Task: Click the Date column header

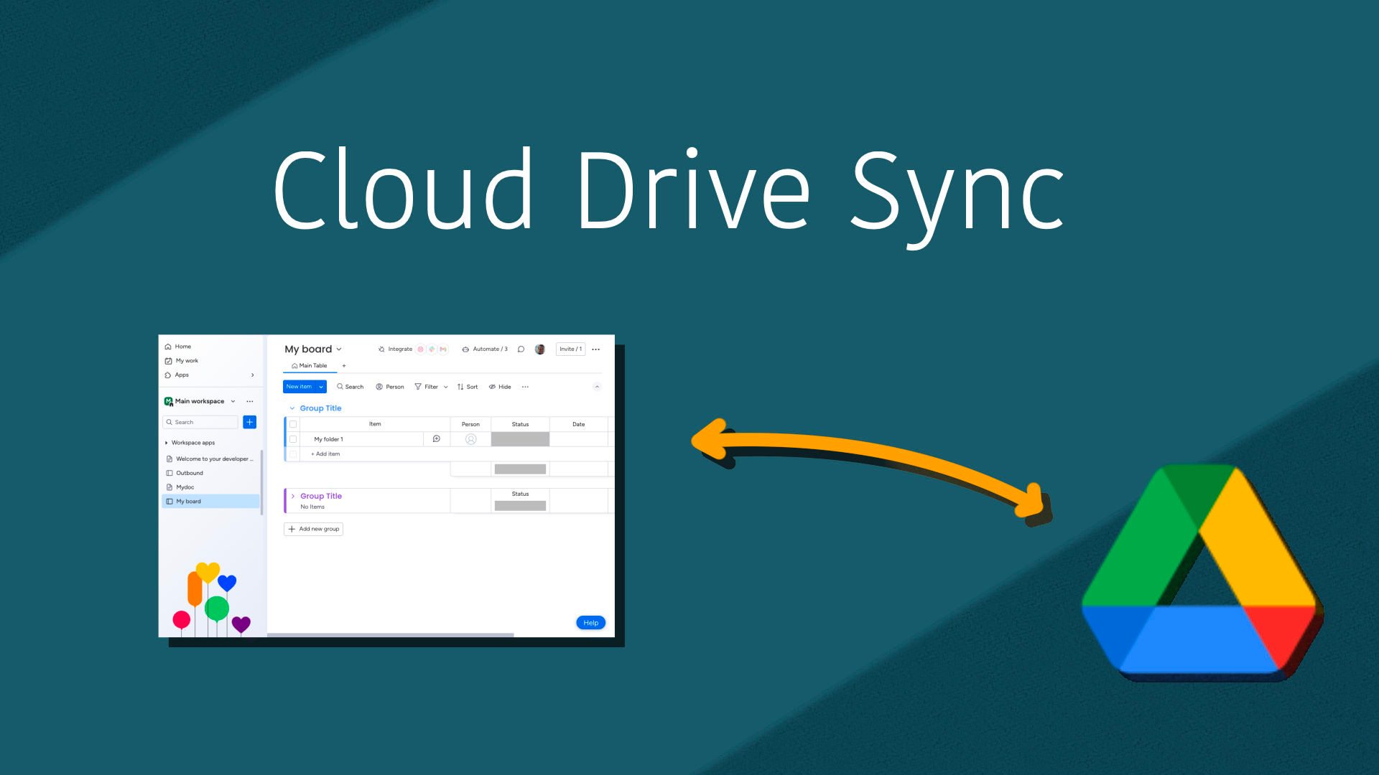Action: [x=579, y=425]
